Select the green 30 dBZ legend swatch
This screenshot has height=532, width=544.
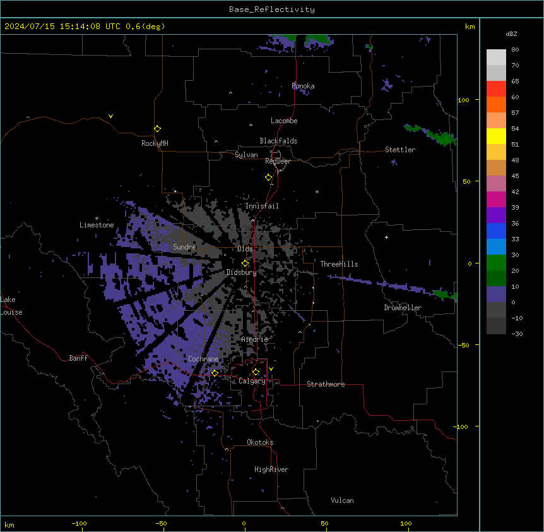pyautogui.click(x=496, y=263)
